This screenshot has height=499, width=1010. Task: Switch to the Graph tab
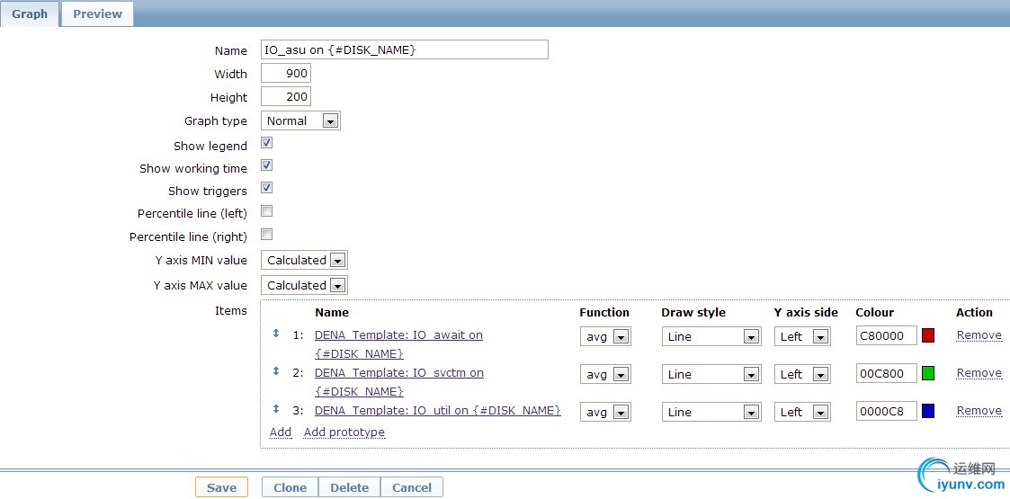[30, 13]
